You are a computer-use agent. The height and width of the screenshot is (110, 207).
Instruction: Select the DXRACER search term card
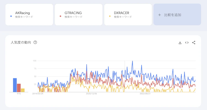128,15
